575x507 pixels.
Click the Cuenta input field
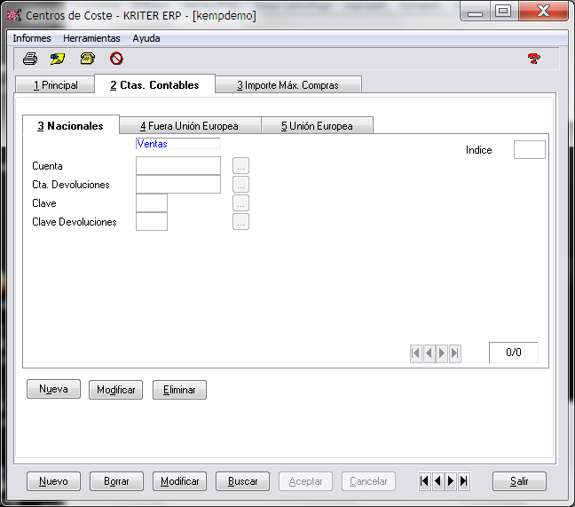click(x=178, y=166)
